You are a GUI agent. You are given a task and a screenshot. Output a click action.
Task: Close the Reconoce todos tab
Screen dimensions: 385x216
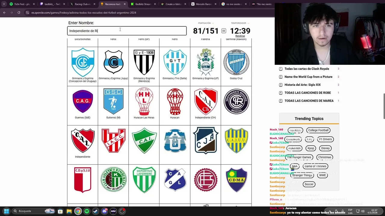coord(125,4)
